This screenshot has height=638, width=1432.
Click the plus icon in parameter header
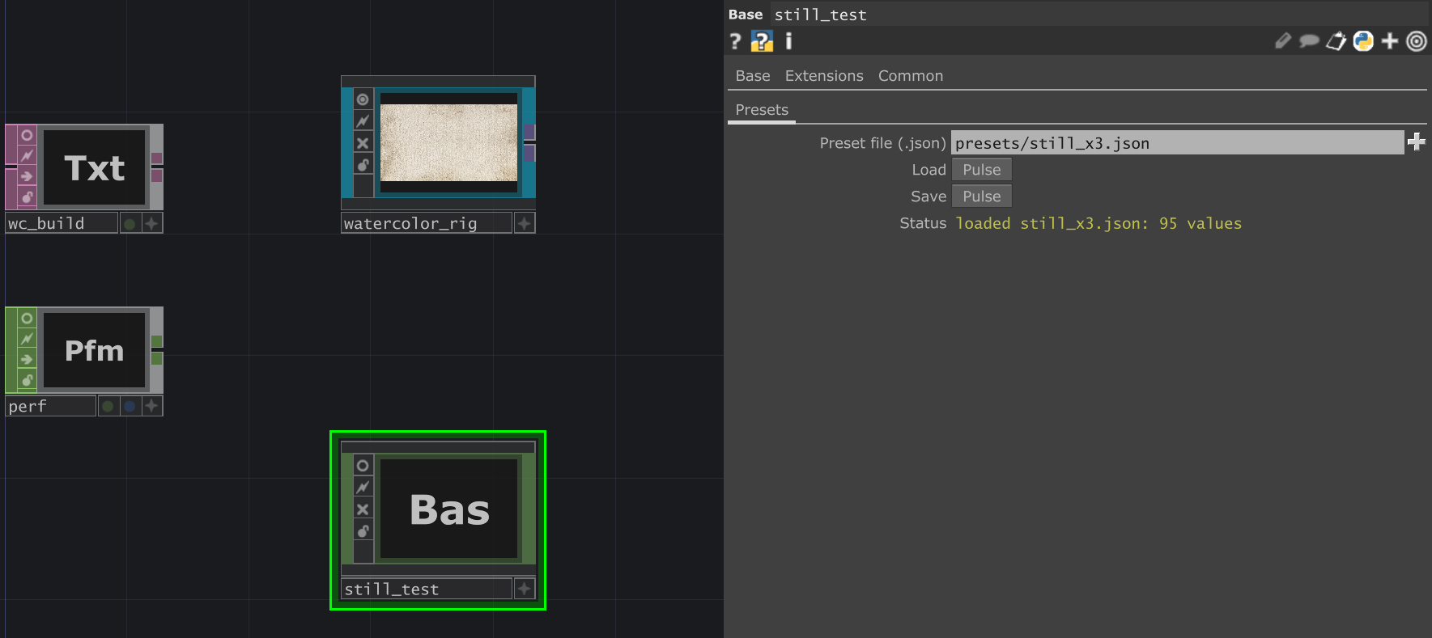point(1390,41)
